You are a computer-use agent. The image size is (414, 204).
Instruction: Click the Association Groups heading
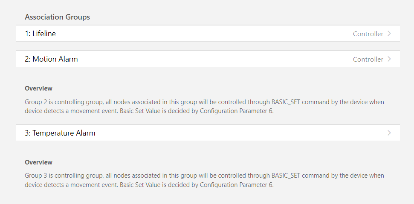58,17
